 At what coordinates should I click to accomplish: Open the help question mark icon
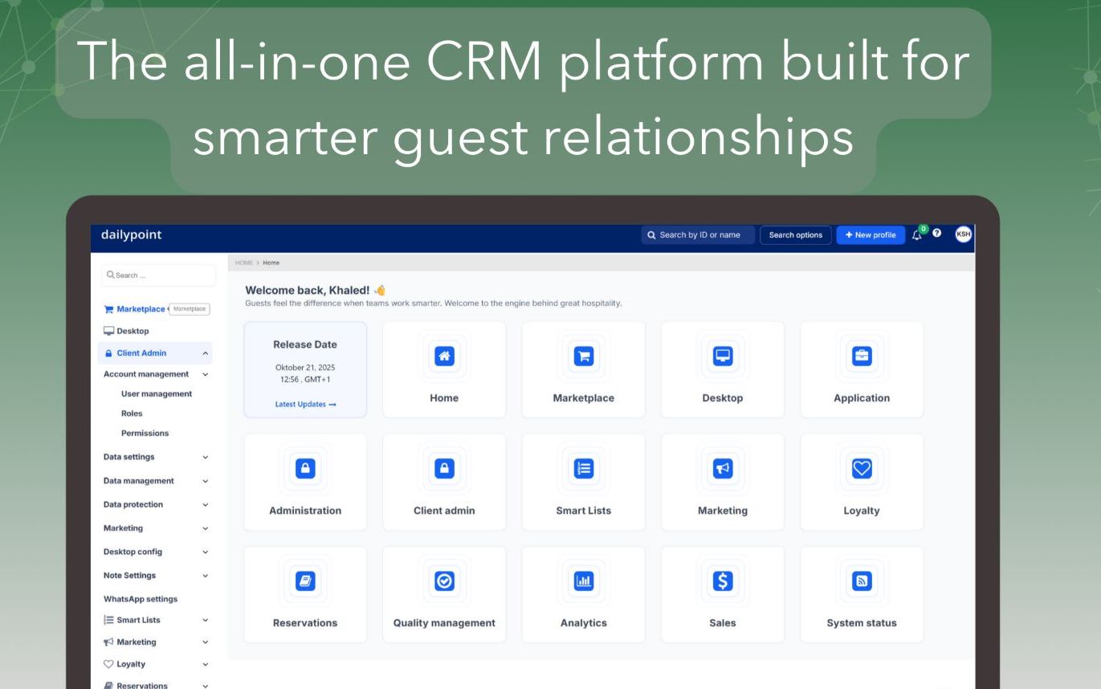pyautogui.click(x=937, y=234)
